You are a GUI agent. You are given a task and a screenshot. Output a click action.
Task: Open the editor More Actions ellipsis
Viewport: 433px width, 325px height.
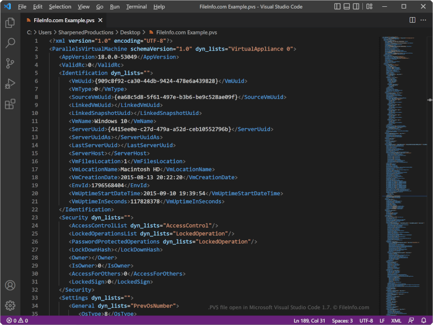(x=423, y=20)
